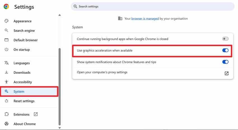The width and height of the screenshot is (238, 130).
Task: Open the Appearance settings section
Action: click(x=22, y=21)
